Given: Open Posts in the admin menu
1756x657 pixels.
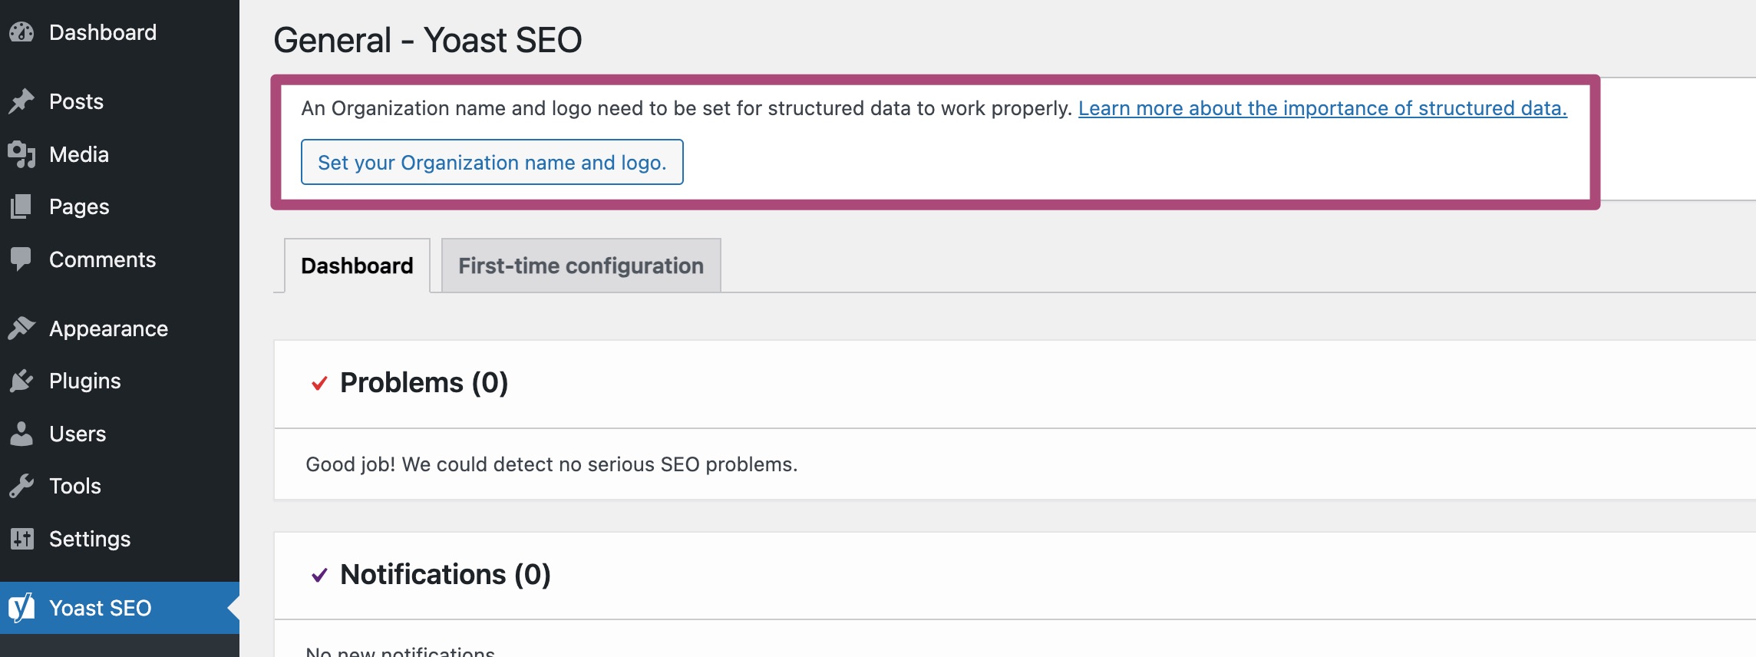Looking at the screenshot, I should click(x=120, y=101).
